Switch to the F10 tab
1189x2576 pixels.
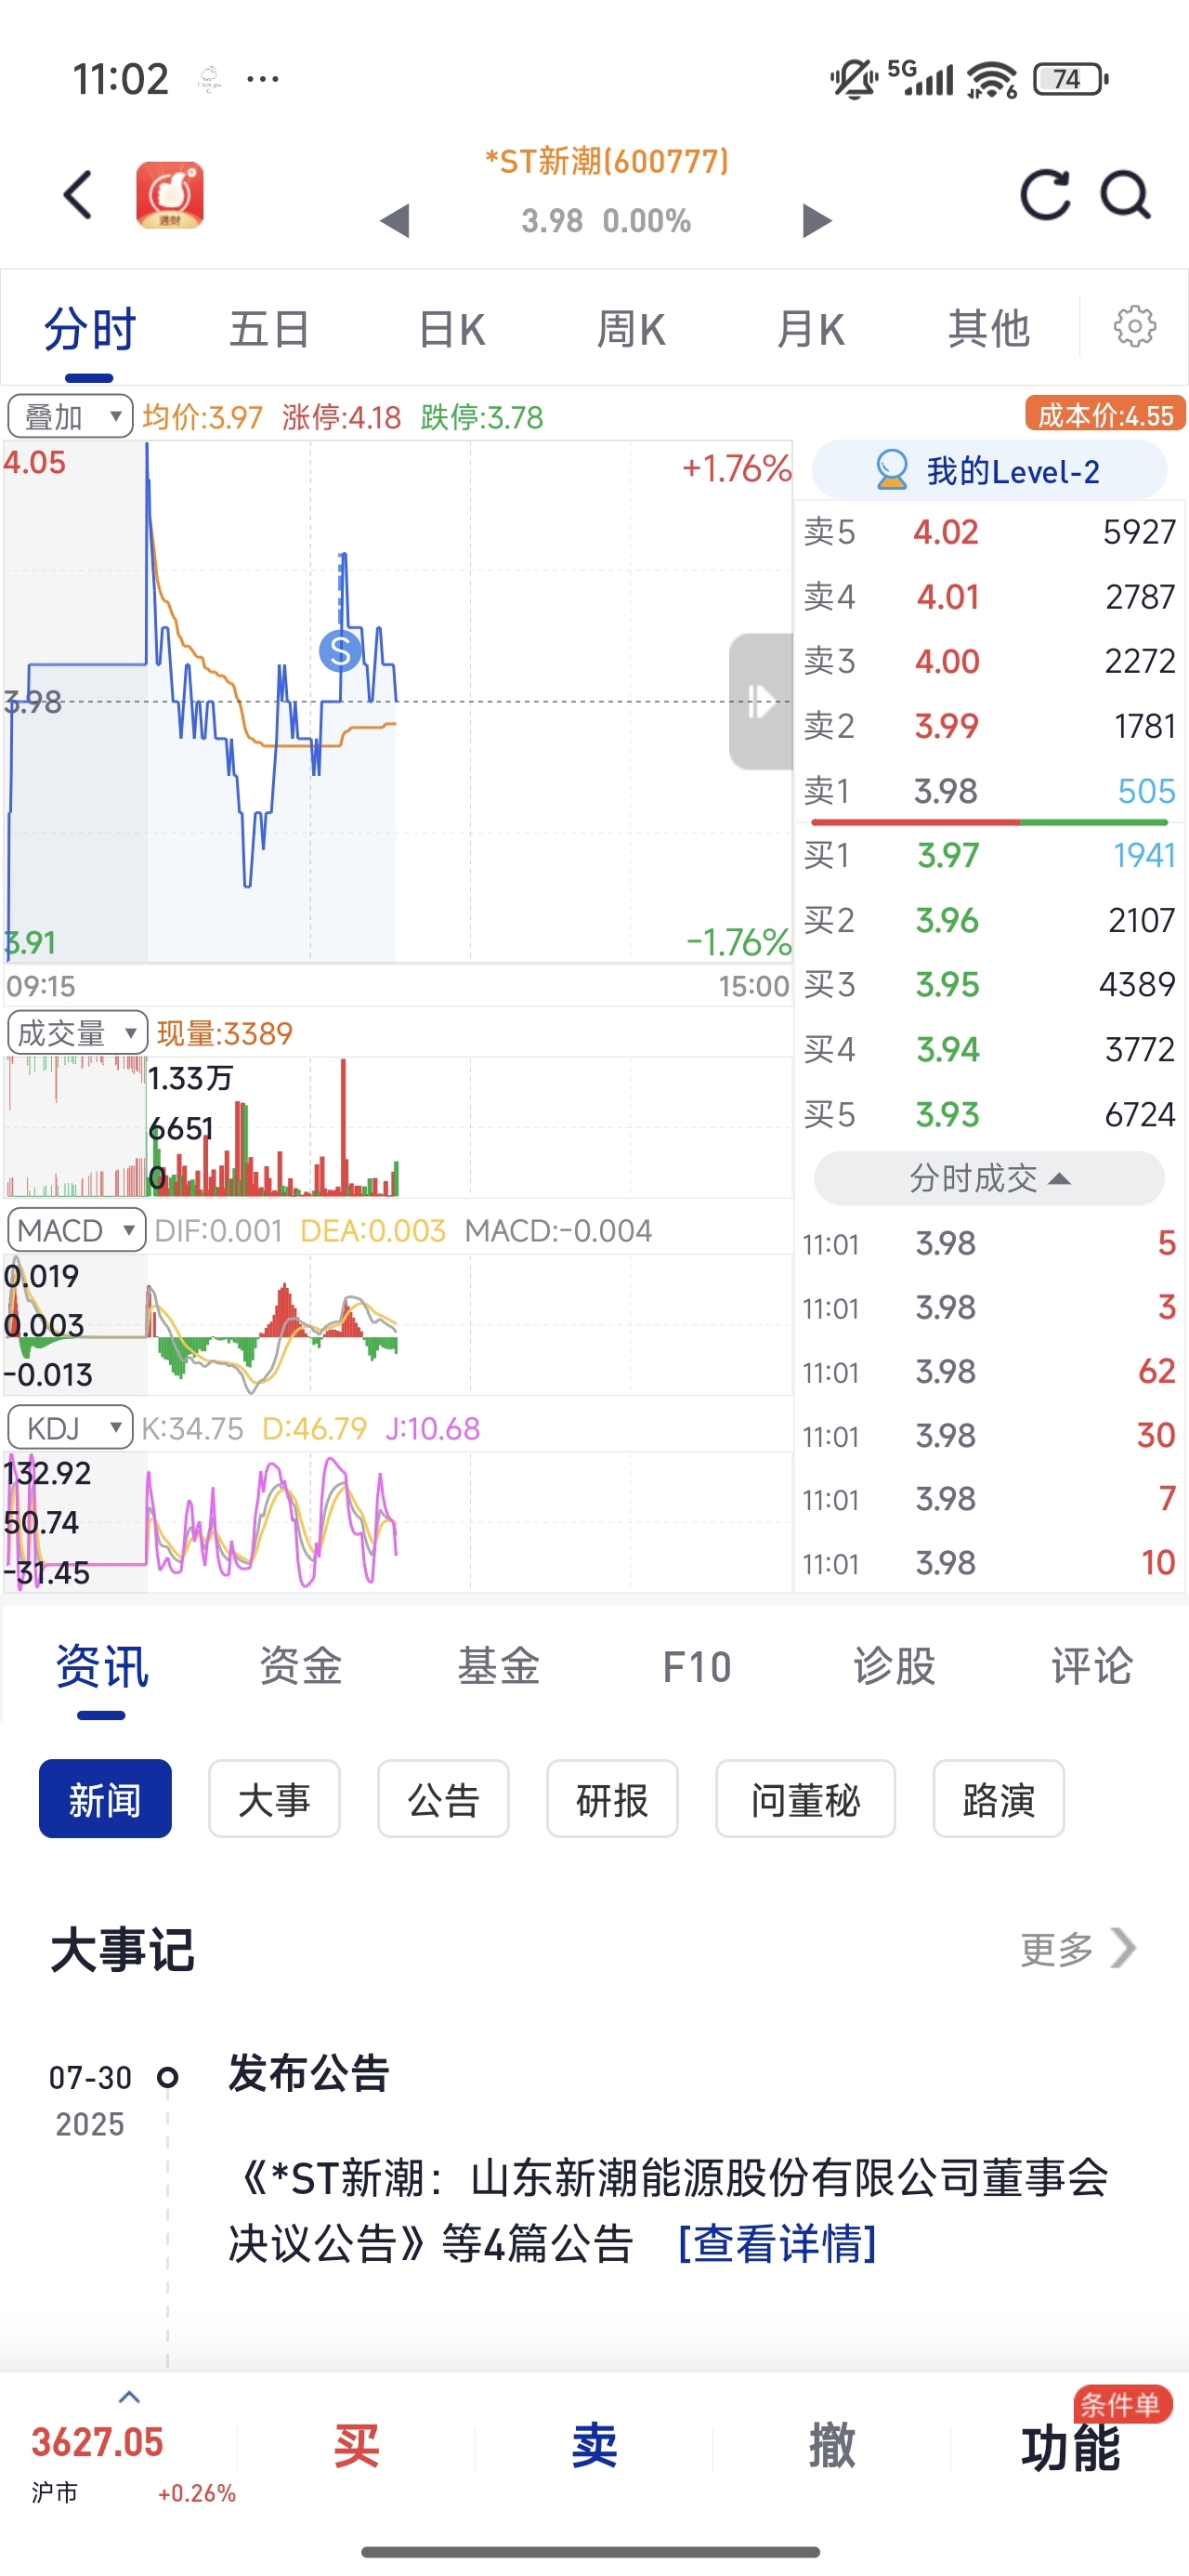tap(697, 1667)
